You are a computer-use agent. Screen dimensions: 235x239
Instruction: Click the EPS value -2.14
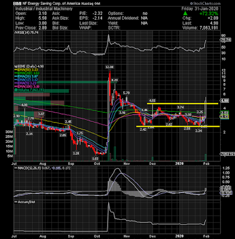coord(97,19)
